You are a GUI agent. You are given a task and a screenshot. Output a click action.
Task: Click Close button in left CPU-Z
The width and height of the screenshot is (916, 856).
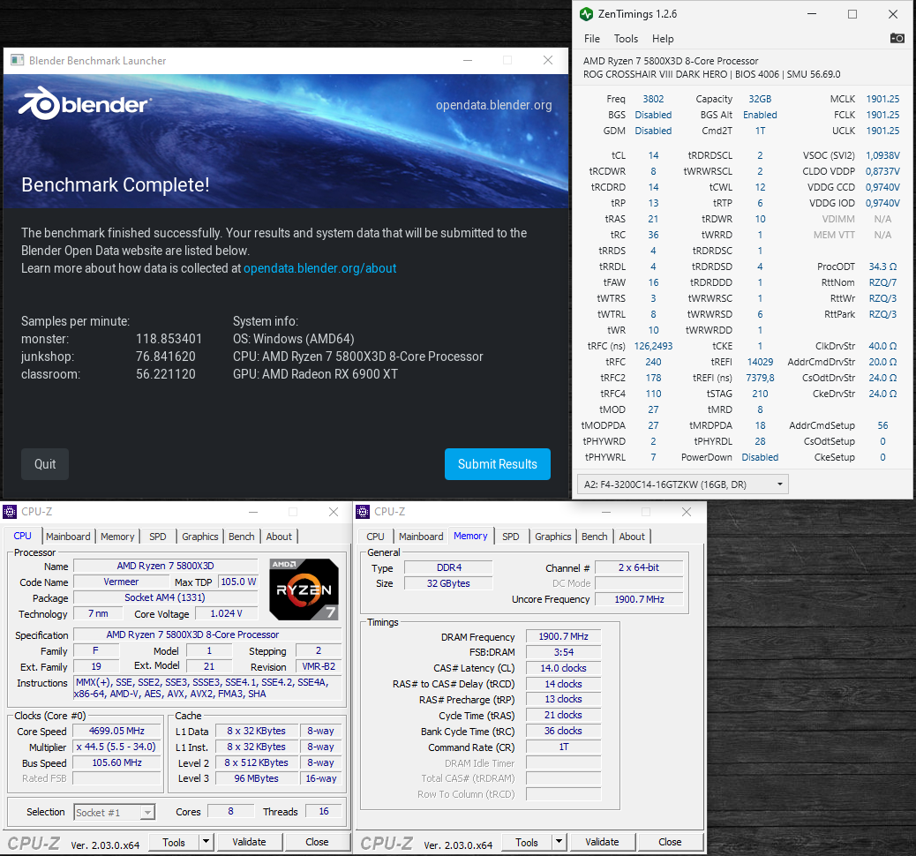click(317, 842)
